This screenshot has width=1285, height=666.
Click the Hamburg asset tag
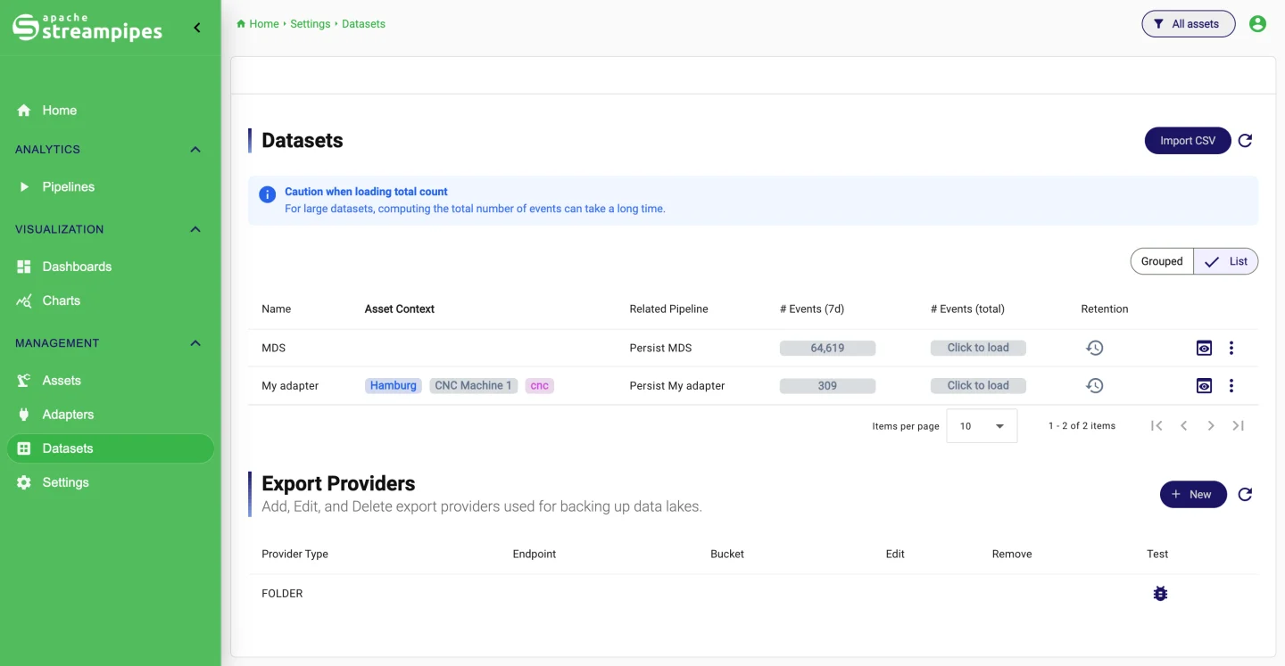pos(394,386)
